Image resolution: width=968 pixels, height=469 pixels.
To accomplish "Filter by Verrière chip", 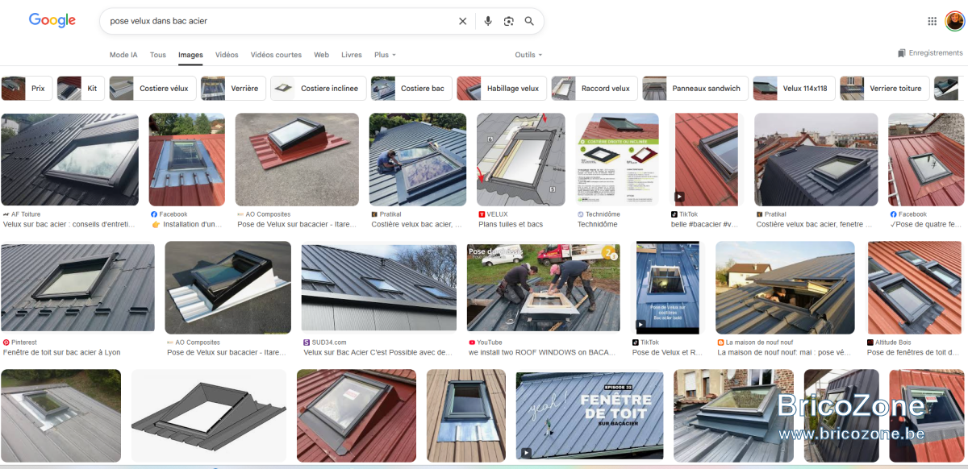I will (233, 89).
